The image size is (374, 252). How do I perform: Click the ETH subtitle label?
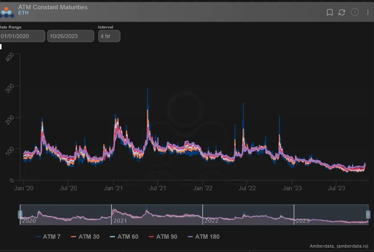[x=23, y=13]
